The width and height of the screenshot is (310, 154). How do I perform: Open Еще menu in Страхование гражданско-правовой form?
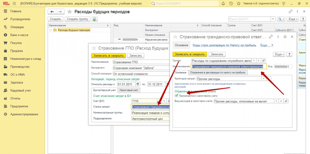(279, 54)
